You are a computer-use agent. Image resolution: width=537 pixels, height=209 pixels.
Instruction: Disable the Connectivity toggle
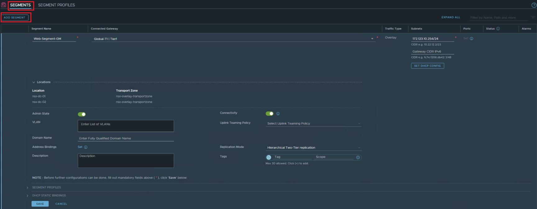point(269,114)
